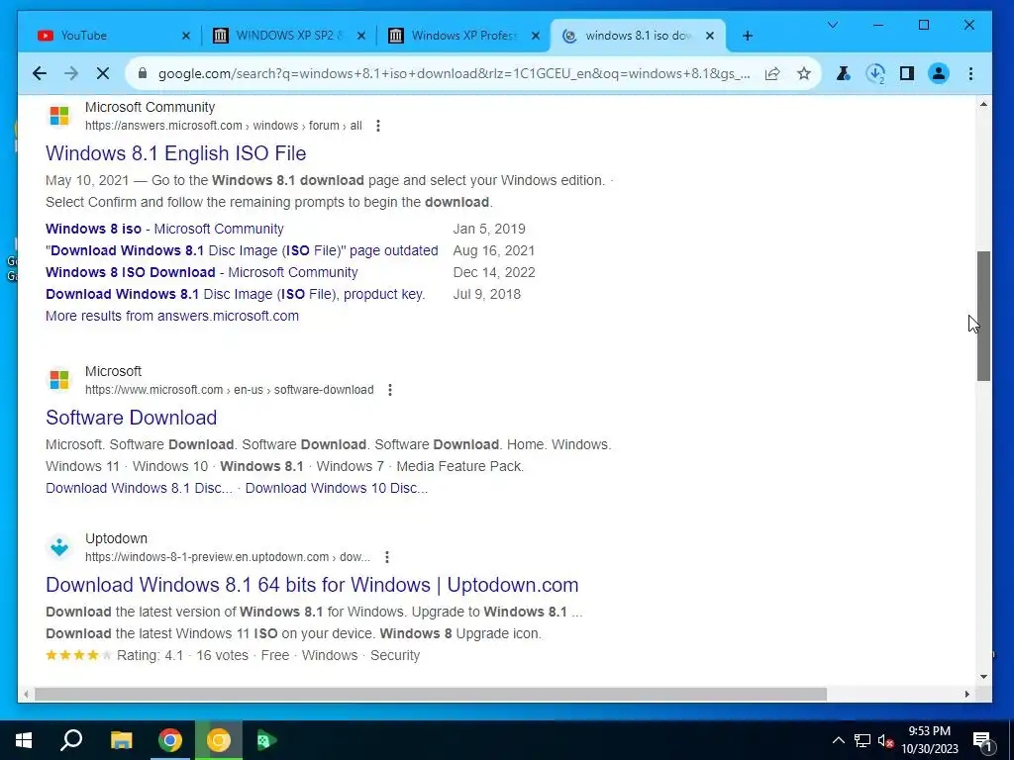Open the taskbar clock and date
The width and height of the screenshot is (1014, 760).
(x=929, y=740)
